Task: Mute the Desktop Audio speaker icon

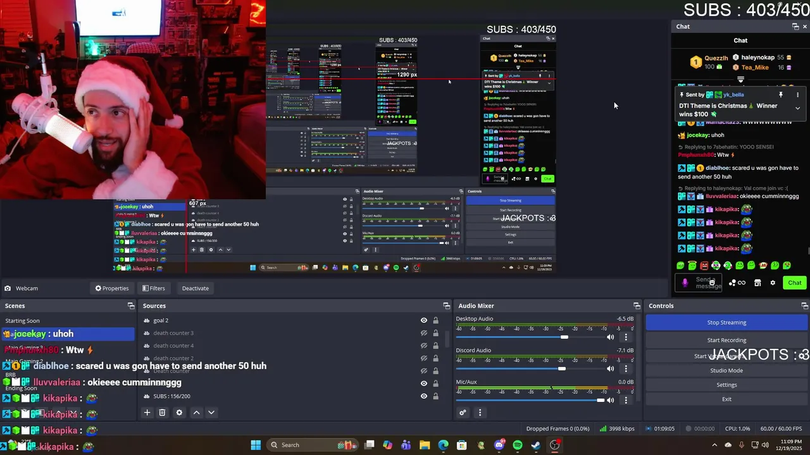Action: pos(610,337)
